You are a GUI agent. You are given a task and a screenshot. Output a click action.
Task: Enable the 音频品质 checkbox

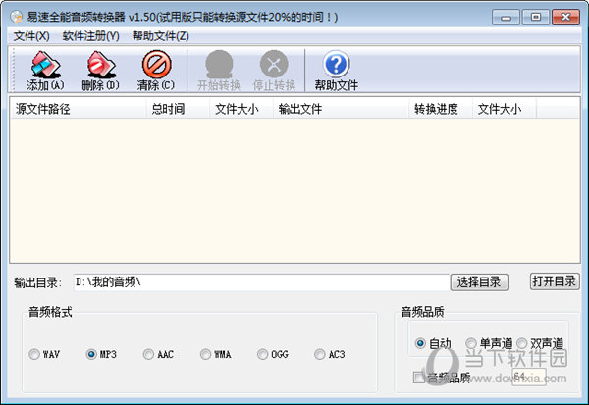pyautogui.click(x=418, y=378)
